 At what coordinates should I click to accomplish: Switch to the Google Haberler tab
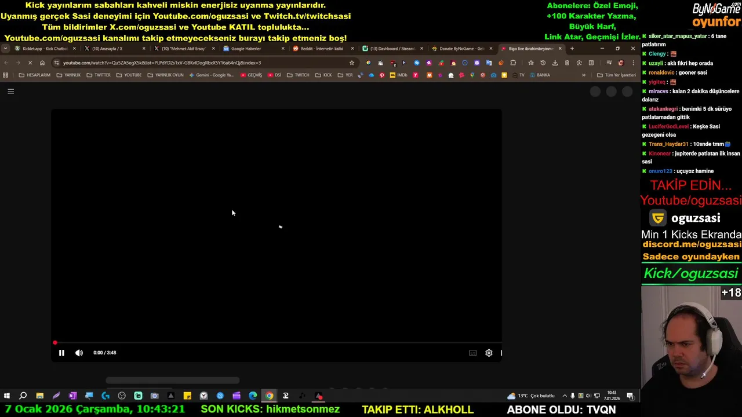tap(253, 49)
